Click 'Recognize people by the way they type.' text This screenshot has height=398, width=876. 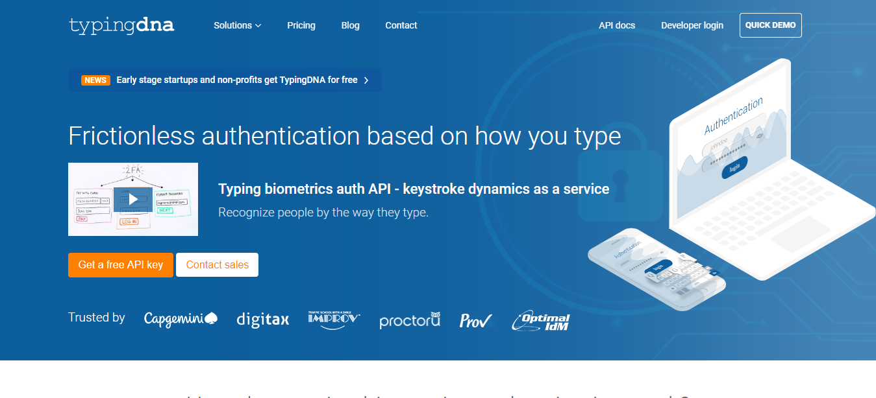(x=323, y=212)
